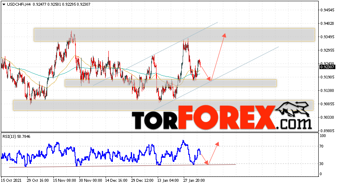Screen dimensions: 337x185
Task: Select the 29 Dec 12:00 date label
Action: (142, 181)
